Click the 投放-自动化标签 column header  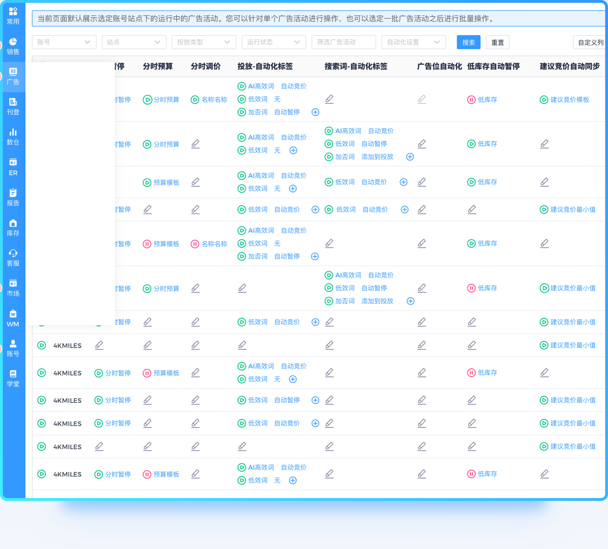[x=265, y=67]
